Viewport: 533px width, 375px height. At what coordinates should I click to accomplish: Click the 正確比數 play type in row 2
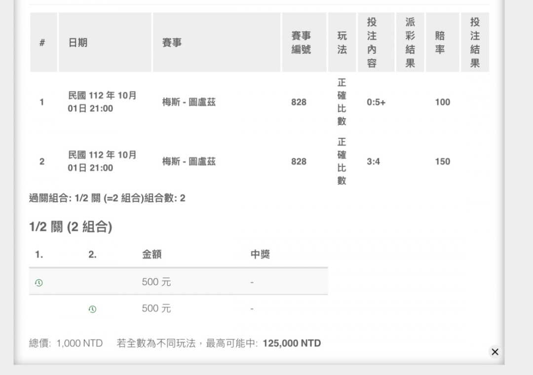tap(342, 161)
